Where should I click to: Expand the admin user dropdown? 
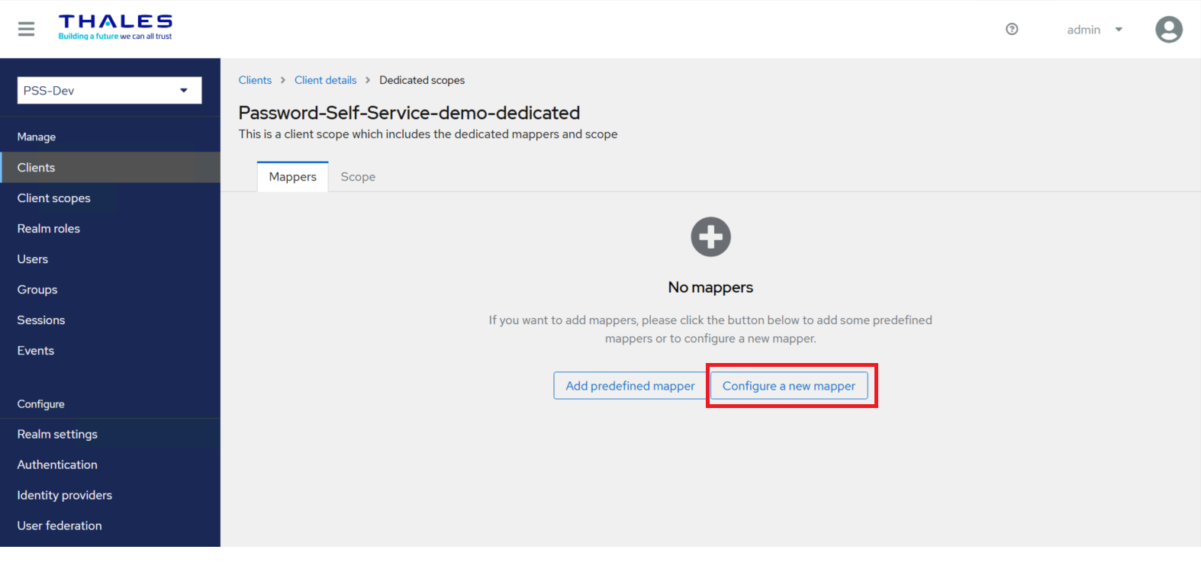pos(1095,30)
